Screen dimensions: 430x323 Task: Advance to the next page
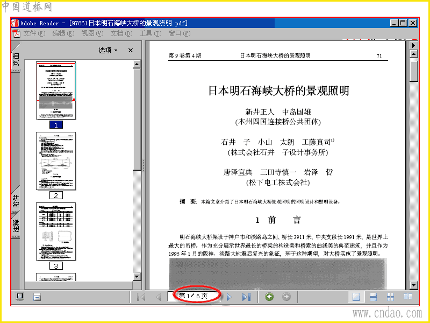point(230,297)
